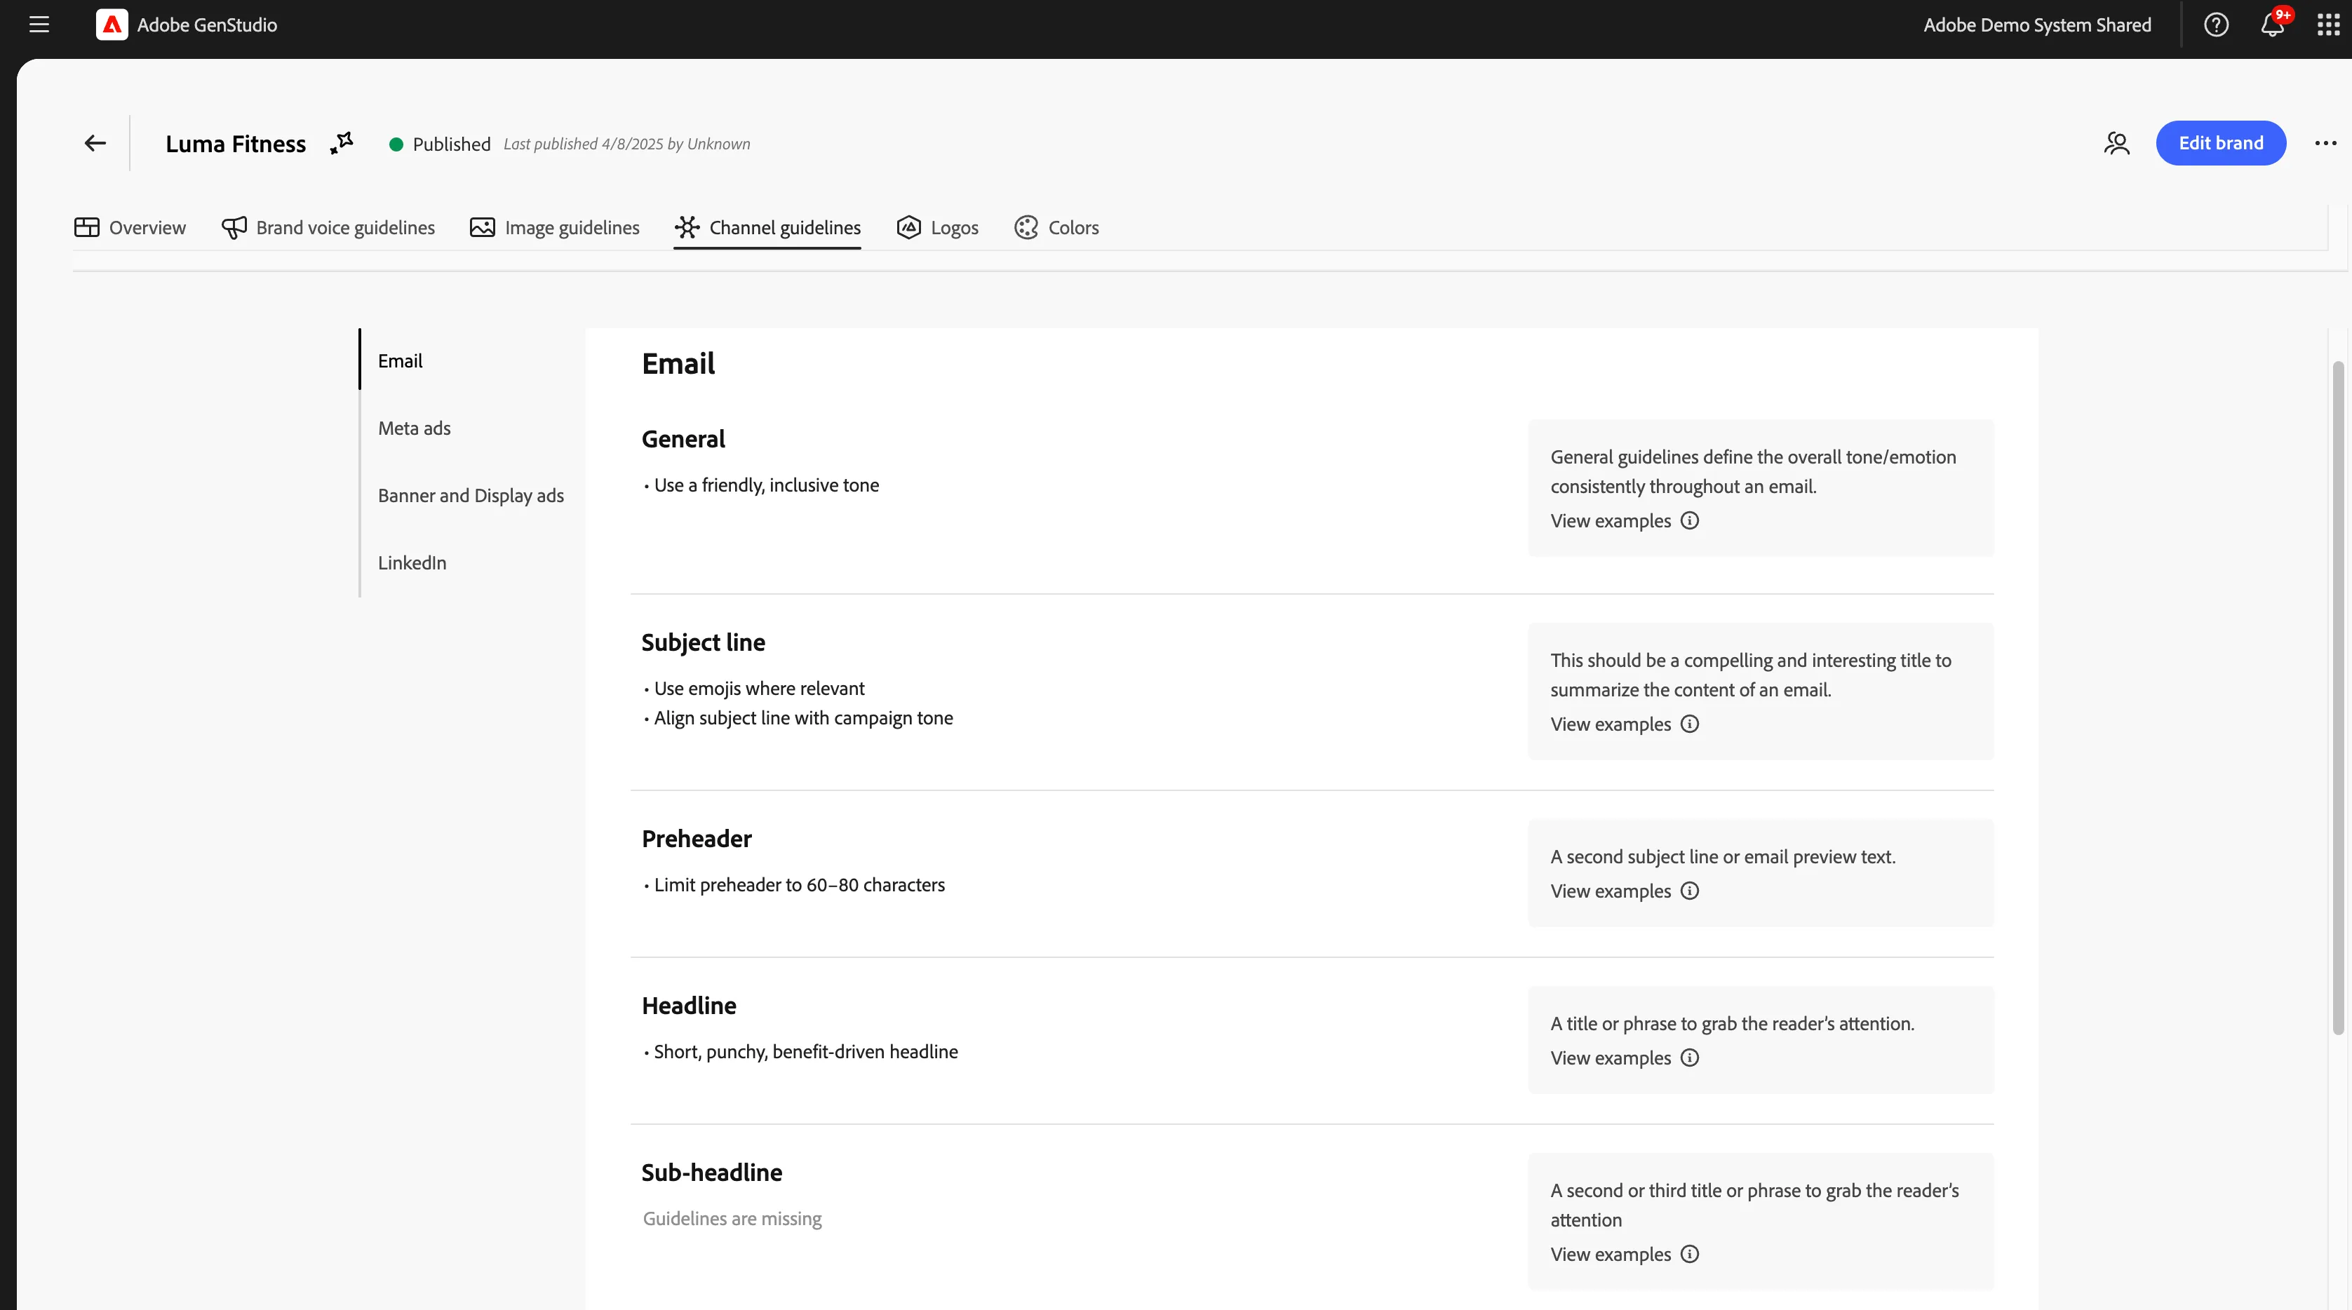Open the notifications bell icon
This screenshot has height=1310, width=2352.
(2273, 25)
